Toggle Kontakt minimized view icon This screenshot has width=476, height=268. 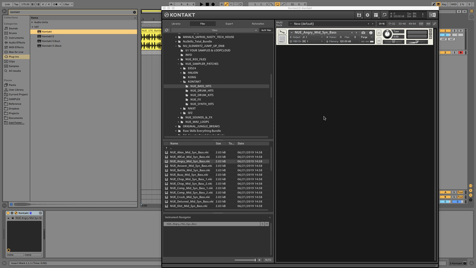click(x=384, y=15)
